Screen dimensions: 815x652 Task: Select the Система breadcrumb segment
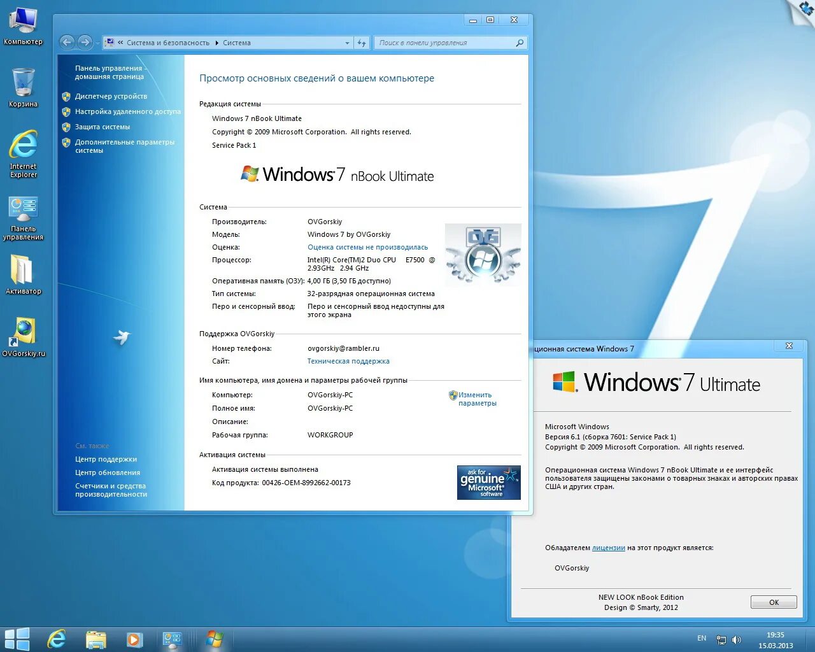[237, 43]
